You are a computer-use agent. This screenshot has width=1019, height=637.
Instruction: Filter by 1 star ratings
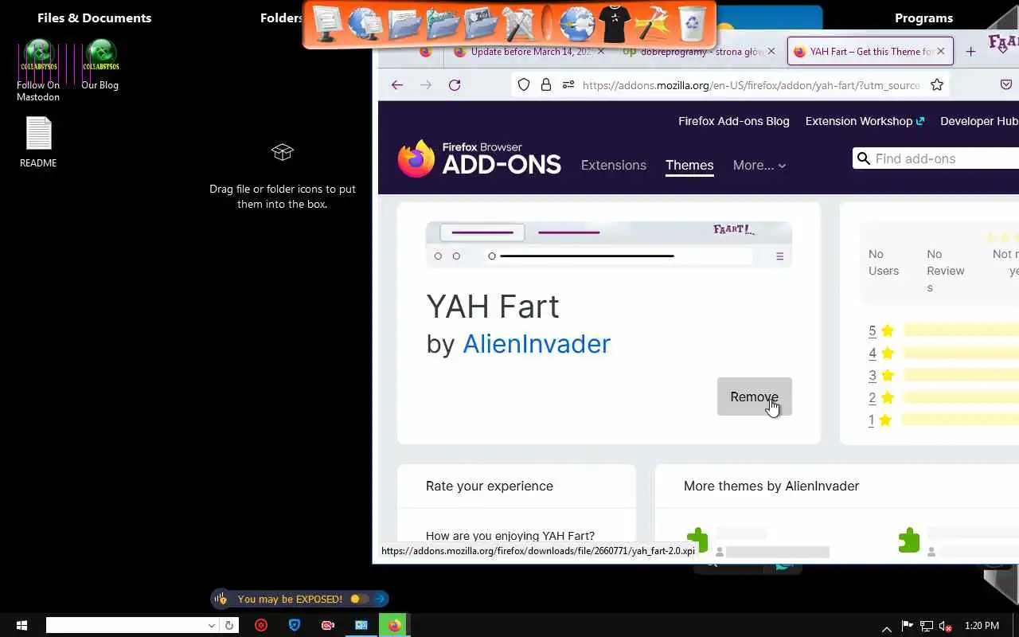[x=943, y=420]
